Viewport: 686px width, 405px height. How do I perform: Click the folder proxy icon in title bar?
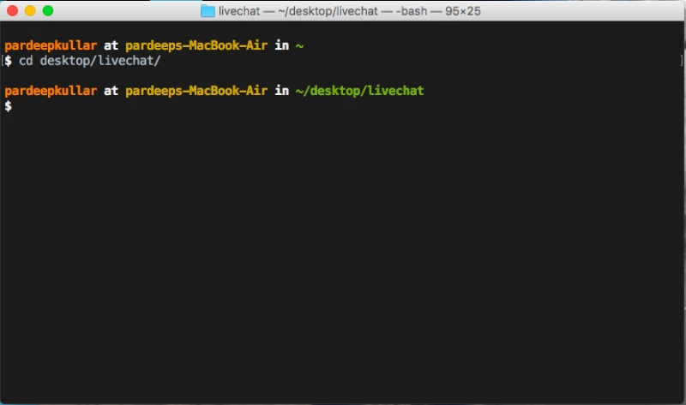pos(208,11)
